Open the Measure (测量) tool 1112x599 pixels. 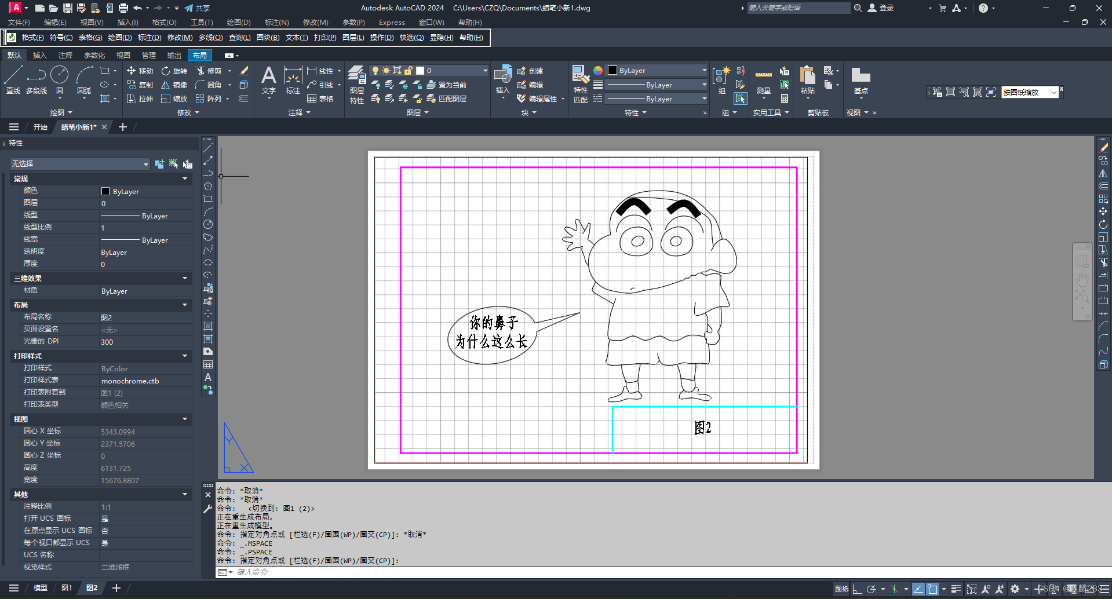click(764, 80)
